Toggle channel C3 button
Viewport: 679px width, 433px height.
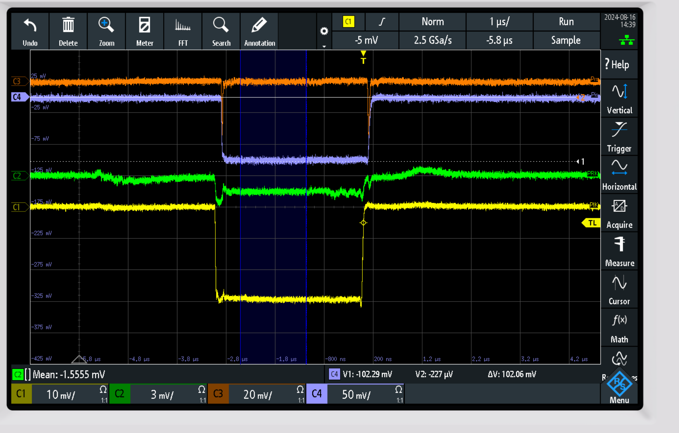tap(218, 394)
